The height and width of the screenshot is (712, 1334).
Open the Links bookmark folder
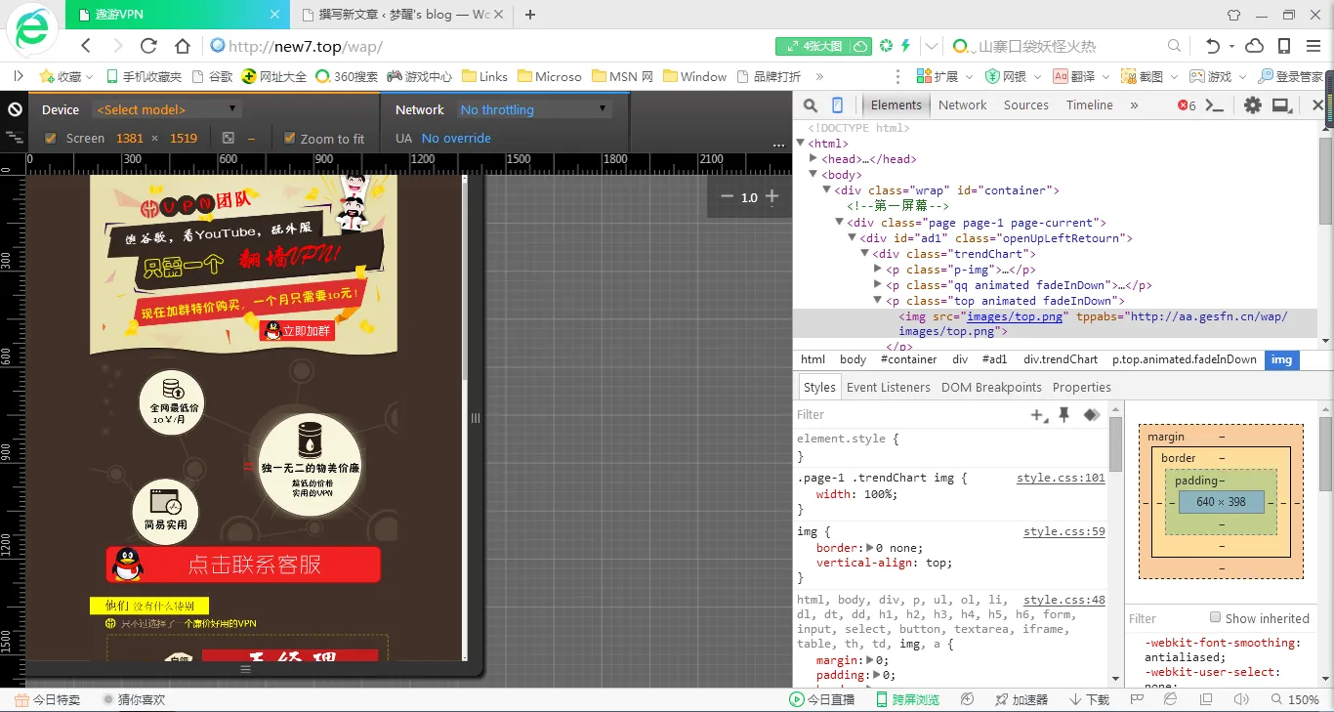pos(484,76)
